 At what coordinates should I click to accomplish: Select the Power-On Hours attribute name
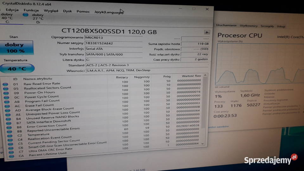pos(40,92)
